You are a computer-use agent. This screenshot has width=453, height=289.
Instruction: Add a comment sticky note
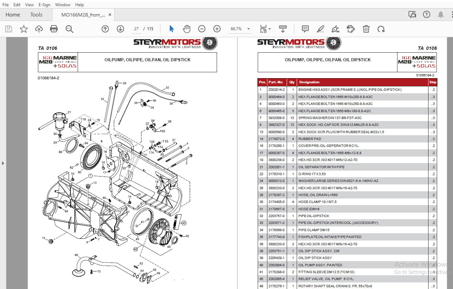point(305,29)
